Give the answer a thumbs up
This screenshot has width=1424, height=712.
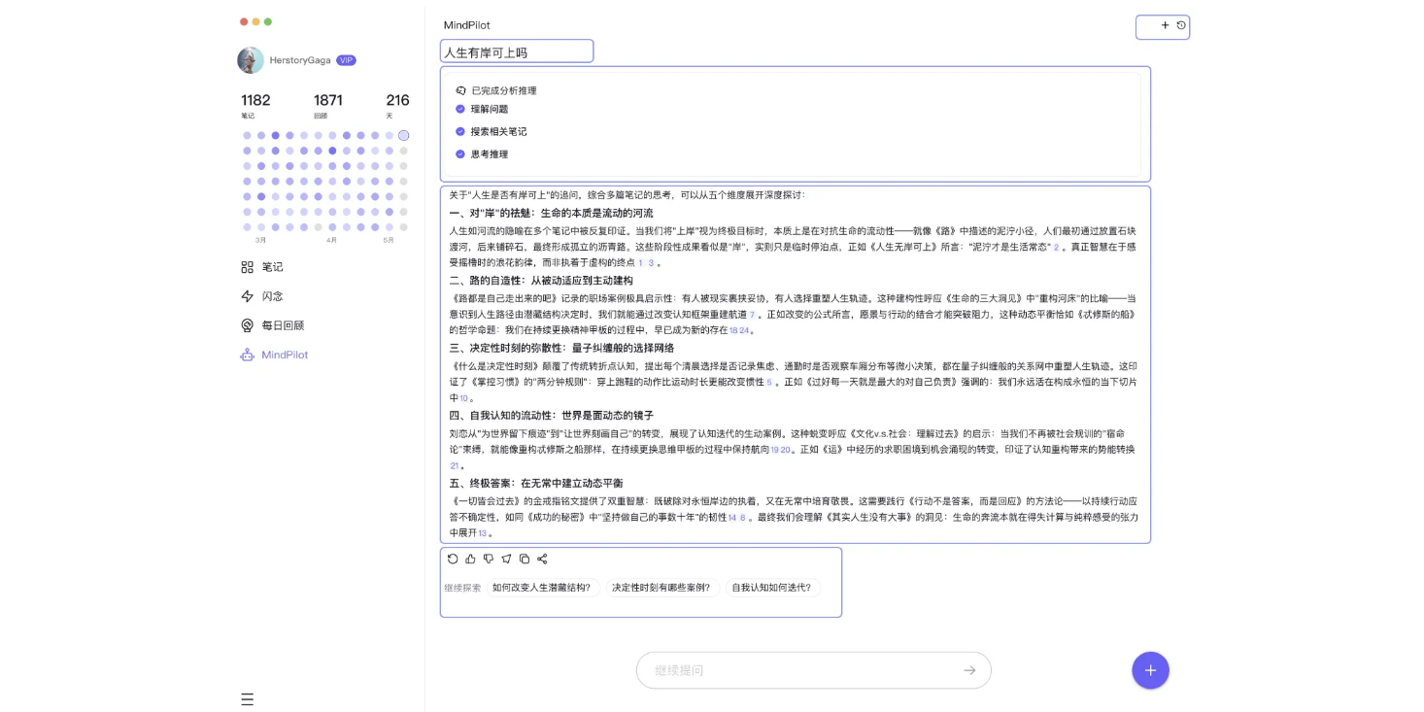point(471,559)
